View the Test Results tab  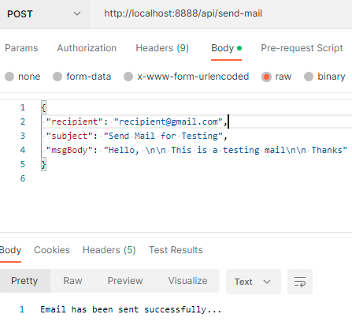[176, 250]
